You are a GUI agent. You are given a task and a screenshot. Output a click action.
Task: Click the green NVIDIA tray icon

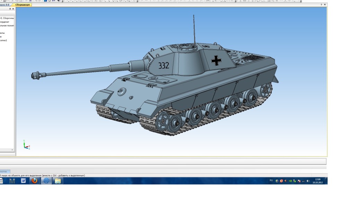coord(290,181)
